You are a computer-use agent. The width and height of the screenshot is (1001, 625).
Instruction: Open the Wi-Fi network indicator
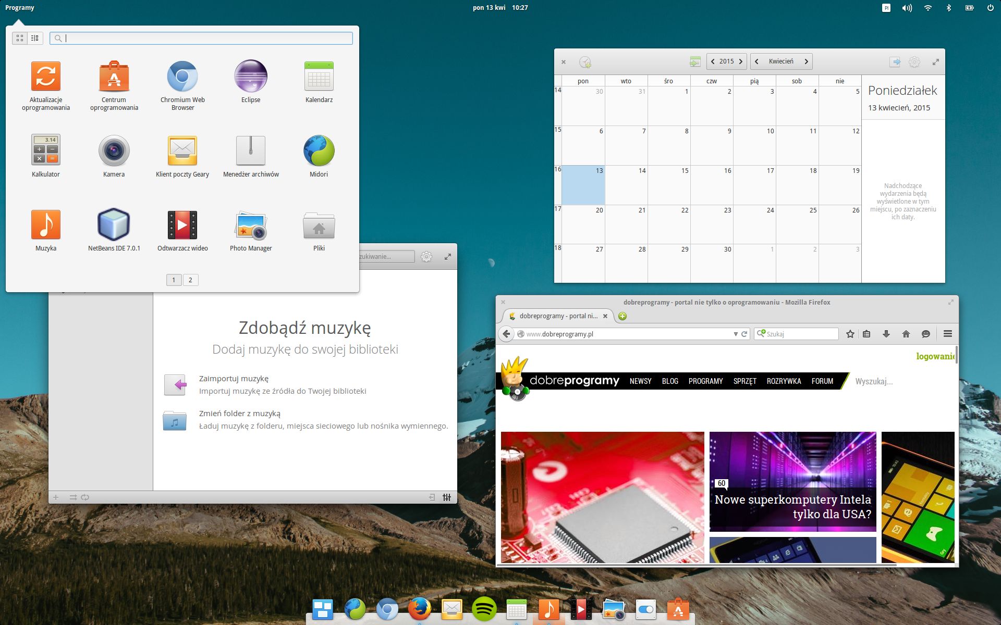pos(928,8)
